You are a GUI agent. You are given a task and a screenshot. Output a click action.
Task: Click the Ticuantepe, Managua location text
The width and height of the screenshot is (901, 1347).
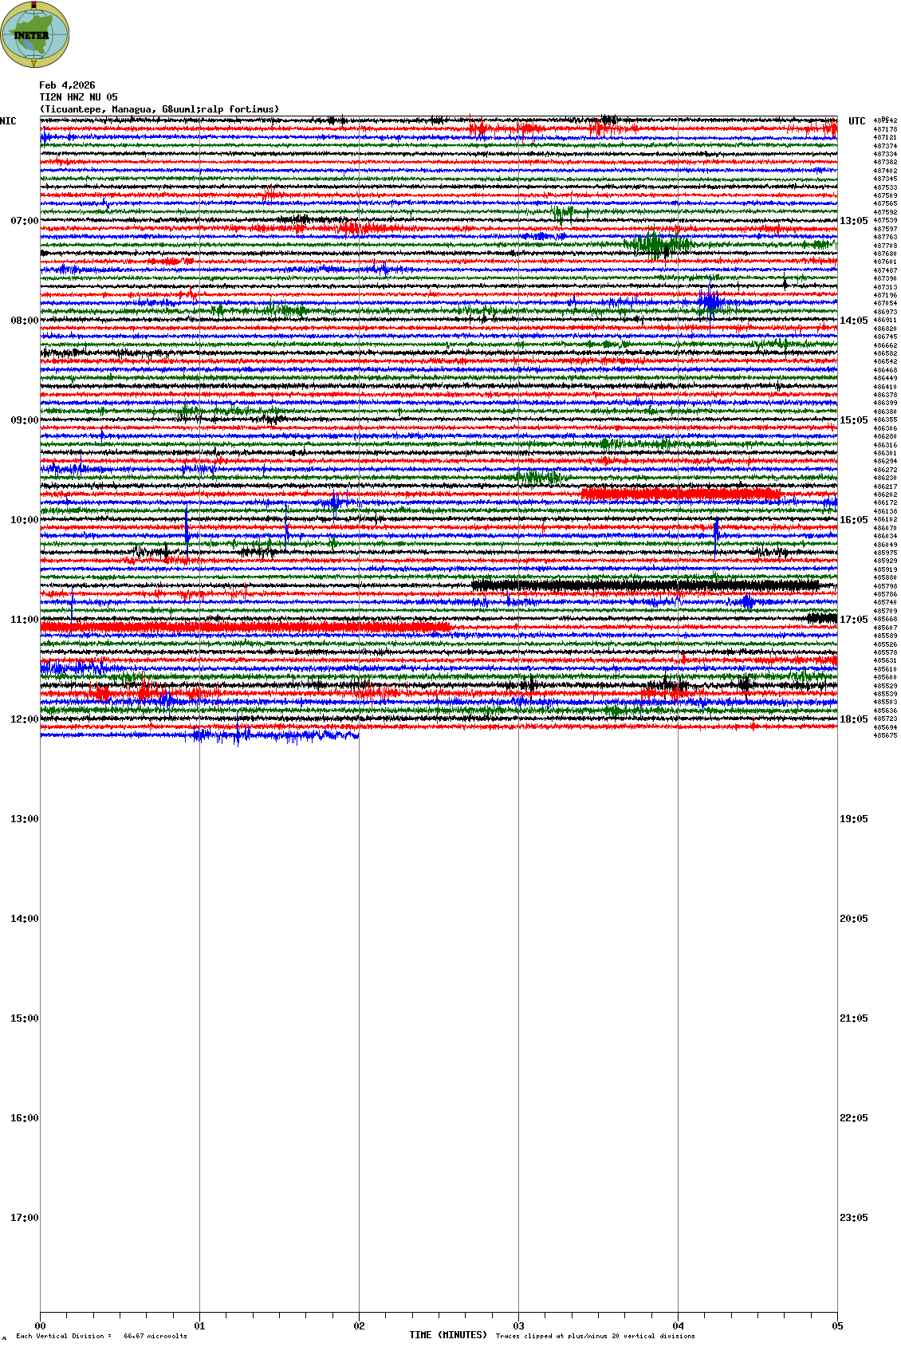click(159, 109)
